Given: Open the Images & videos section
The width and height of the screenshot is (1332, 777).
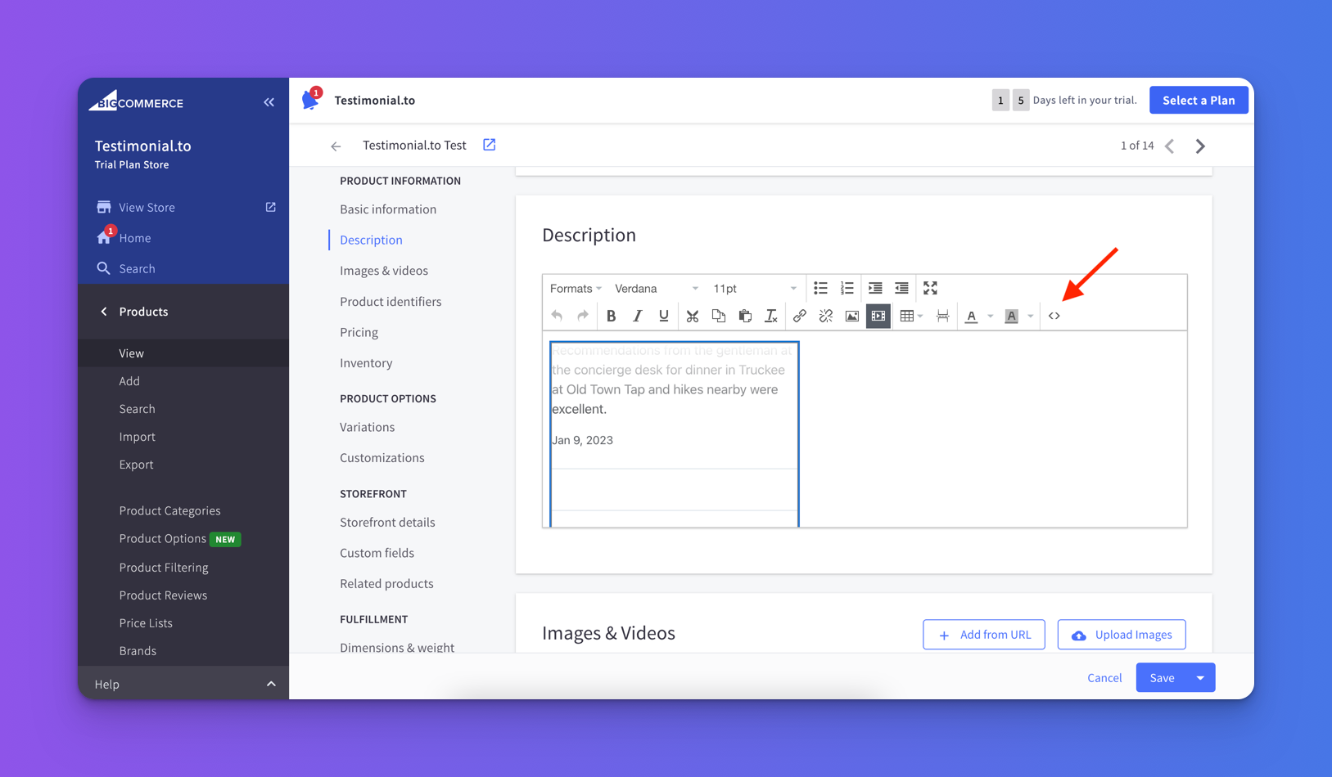Looking at the screenshot, I should coord(383,270).
